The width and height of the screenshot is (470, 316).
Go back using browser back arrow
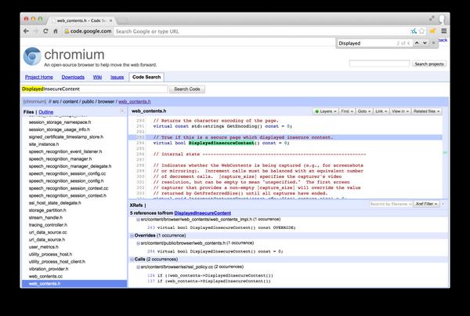(x=26, y=31)
